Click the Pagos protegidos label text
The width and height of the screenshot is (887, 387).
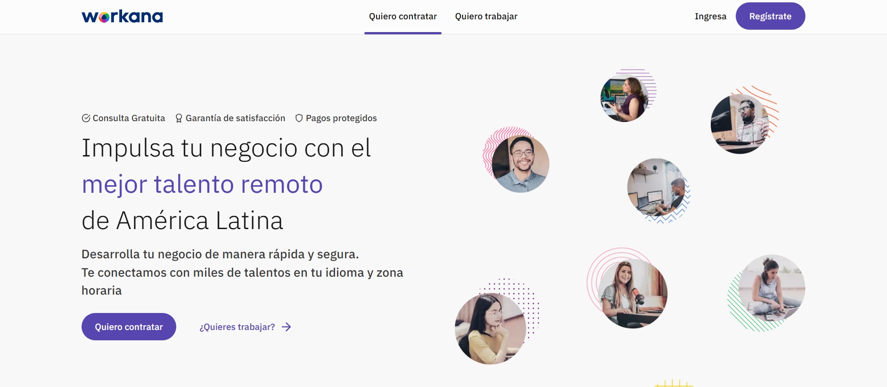pyautogui.click(x=341, y=118)
